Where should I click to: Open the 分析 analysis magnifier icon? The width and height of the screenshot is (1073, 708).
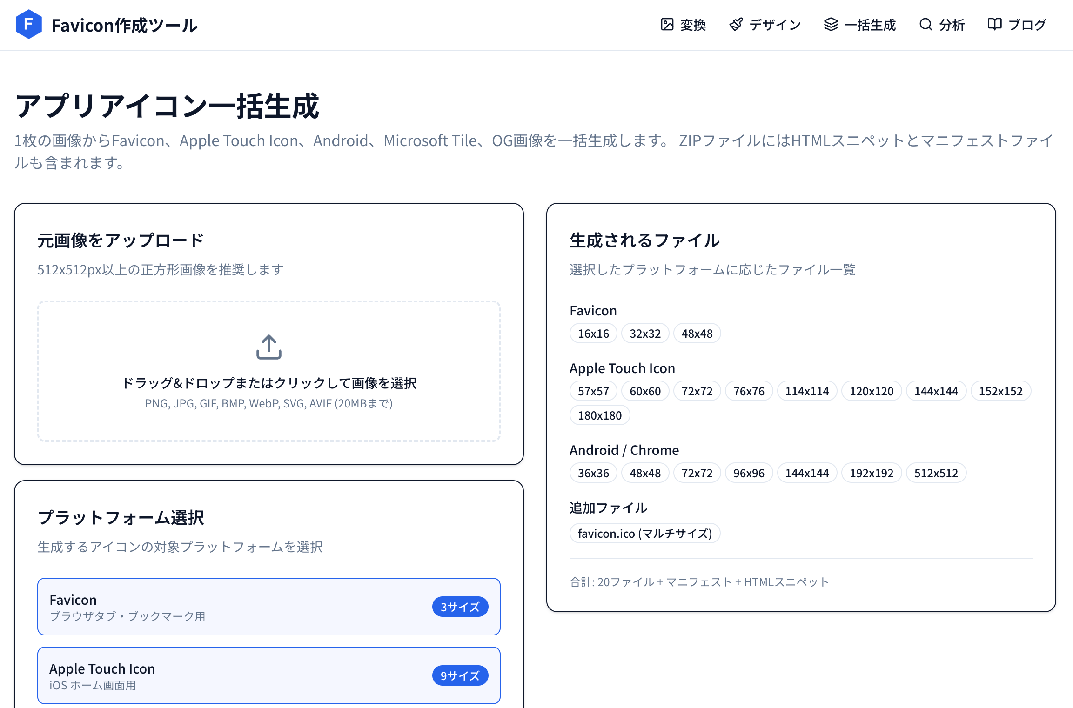pyautogui.click(x=926, y=25)
